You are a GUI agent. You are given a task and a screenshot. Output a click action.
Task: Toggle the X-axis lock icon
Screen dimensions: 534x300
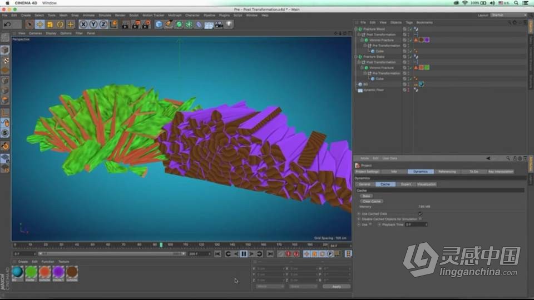[83, 24]
